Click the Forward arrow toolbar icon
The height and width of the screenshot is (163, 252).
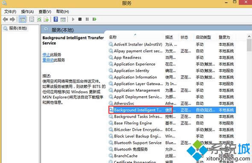pos(12,20)
